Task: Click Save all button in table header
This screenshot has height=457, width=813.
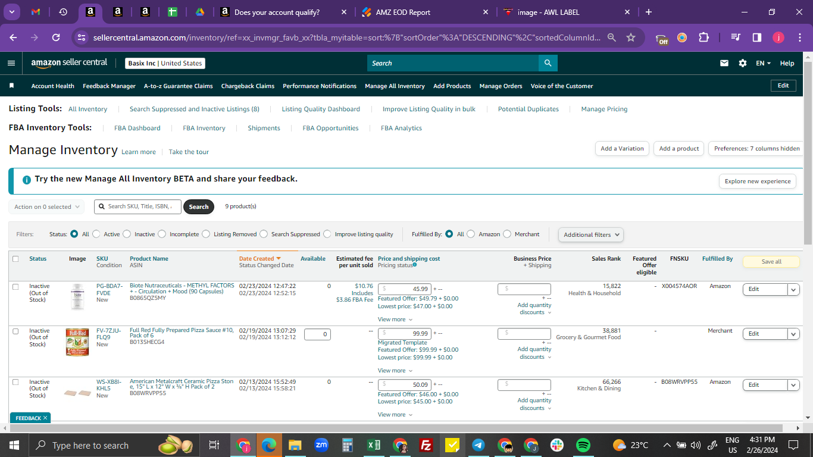Action: pos(771,262)
